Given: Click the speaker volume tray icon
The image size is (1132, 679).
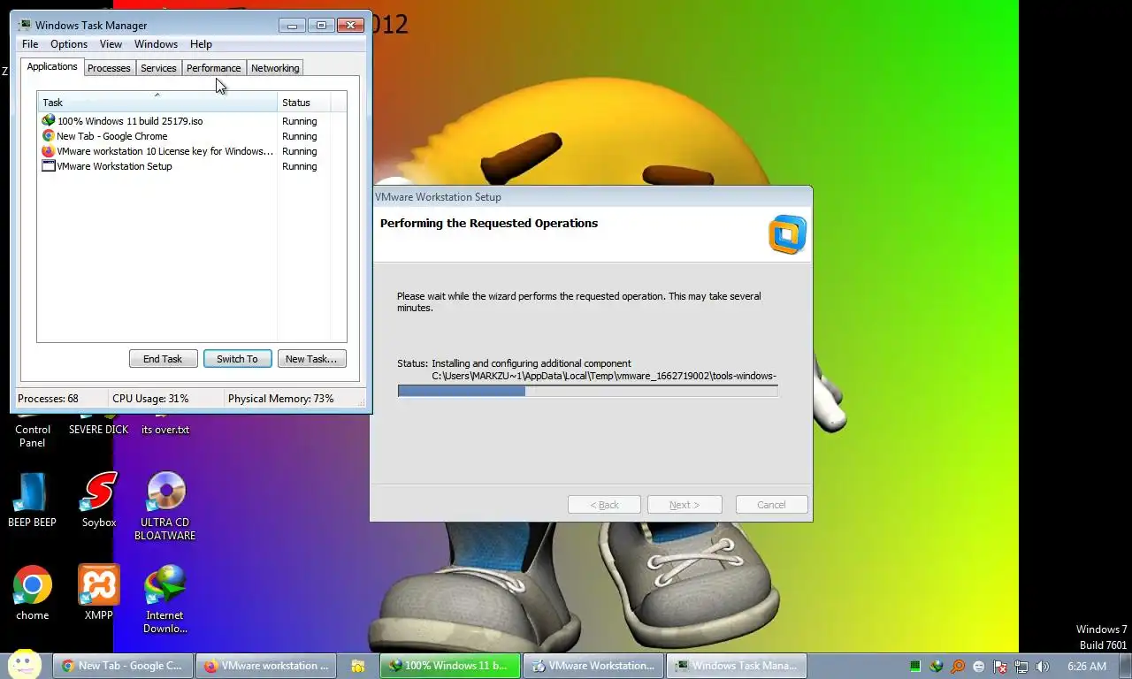Looking at the screenshot, I should (x=1043, y=667).
